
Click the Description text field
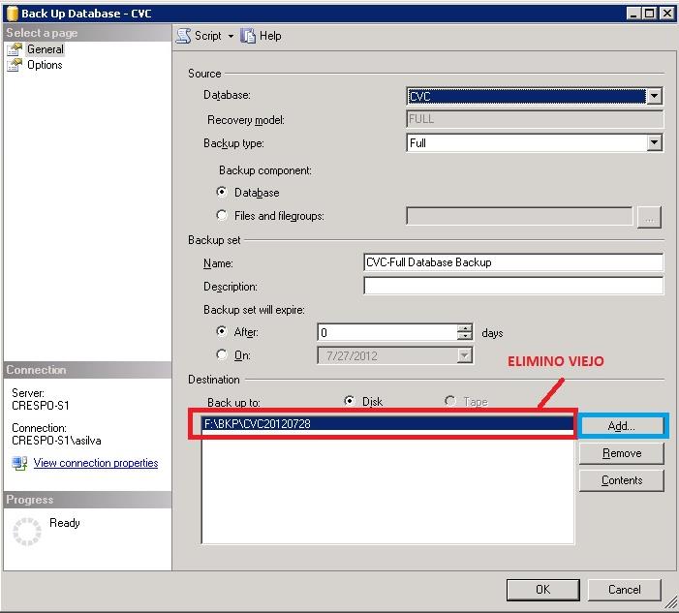(x=513, y=286)
